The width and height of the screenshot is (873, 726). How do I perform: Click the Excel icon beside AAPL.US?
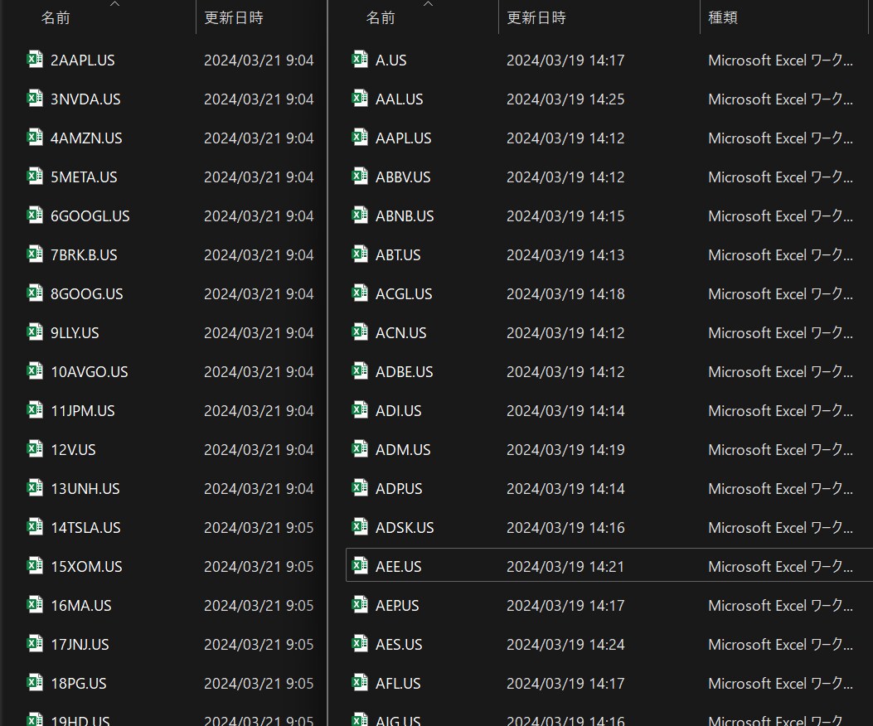coord(360,137)
